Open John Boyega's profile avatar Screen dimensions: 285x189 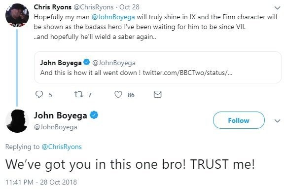tap(17, 121)
